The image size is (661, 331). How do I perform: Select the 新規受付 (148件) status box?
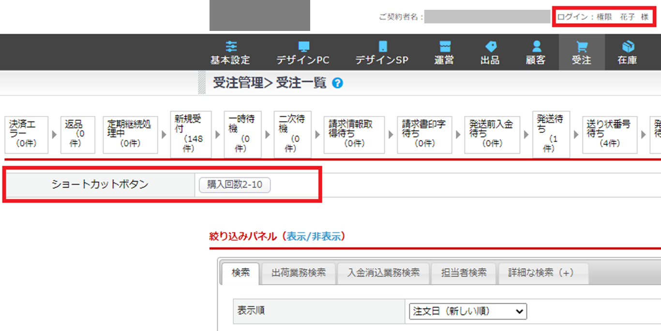[x=191, y=134]
